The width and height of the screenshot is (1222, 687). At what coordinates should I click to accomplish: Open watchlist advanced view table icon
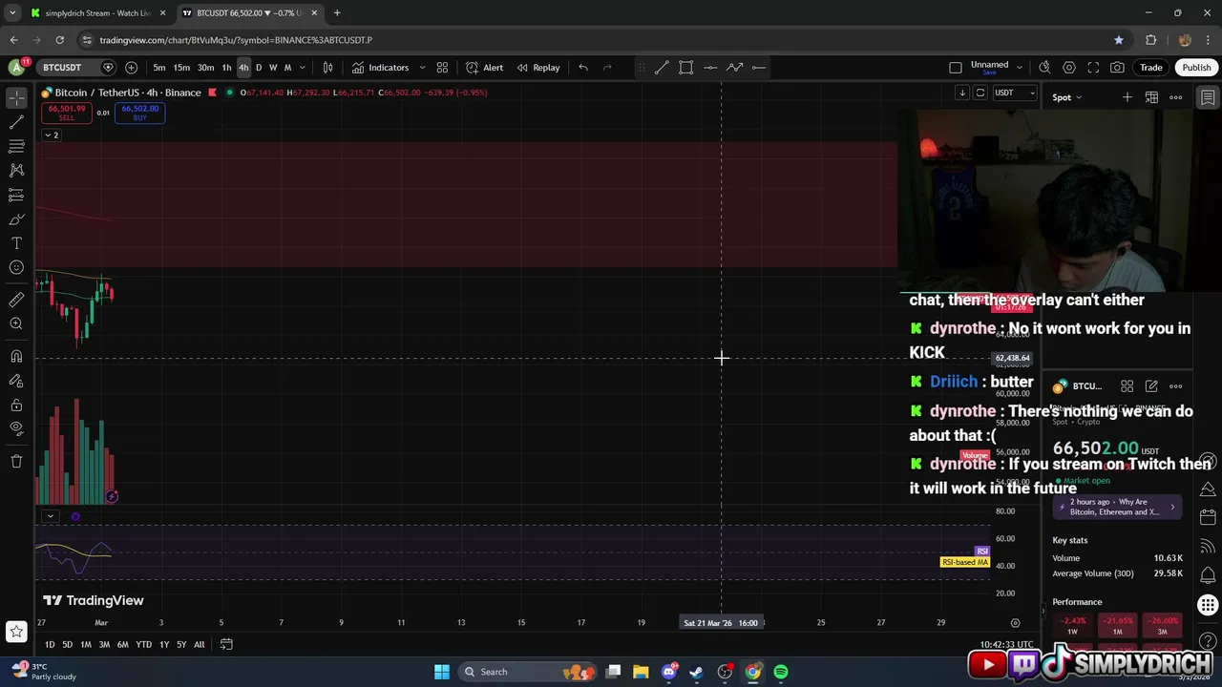click(1151, 97)
